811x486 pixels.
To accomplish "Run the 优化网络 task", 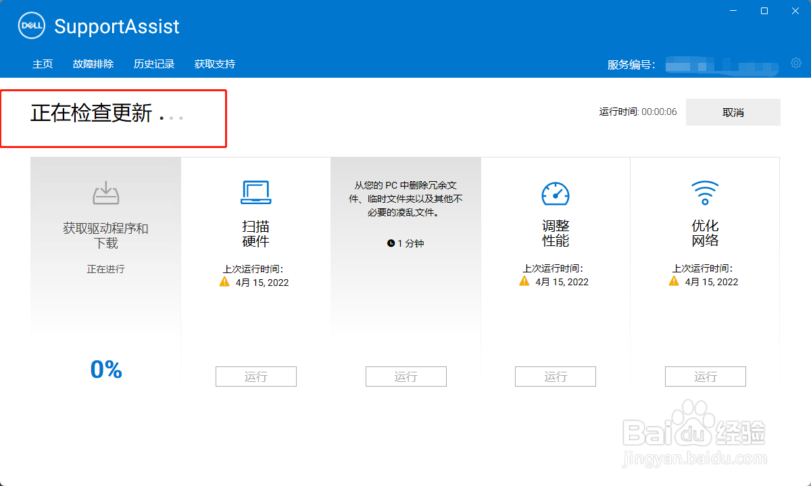I will [x=706, y=376].
